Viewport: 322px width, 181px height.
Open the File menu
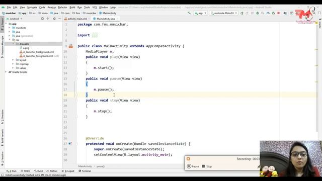pos(9,8)
